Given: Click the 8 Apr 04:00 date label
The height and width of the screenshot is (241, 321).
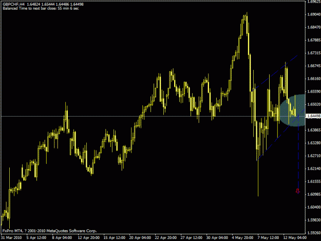Looking at the screenshot, I should (x=62, y=238).
